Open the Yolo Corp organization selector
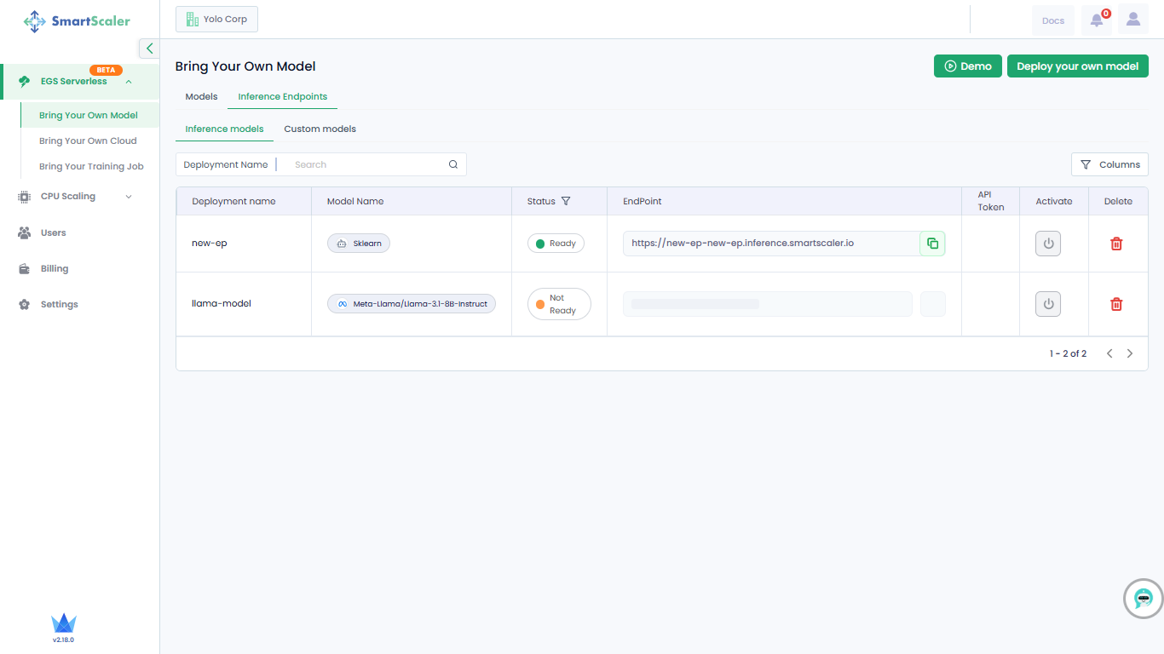 (x=216, y=20)
